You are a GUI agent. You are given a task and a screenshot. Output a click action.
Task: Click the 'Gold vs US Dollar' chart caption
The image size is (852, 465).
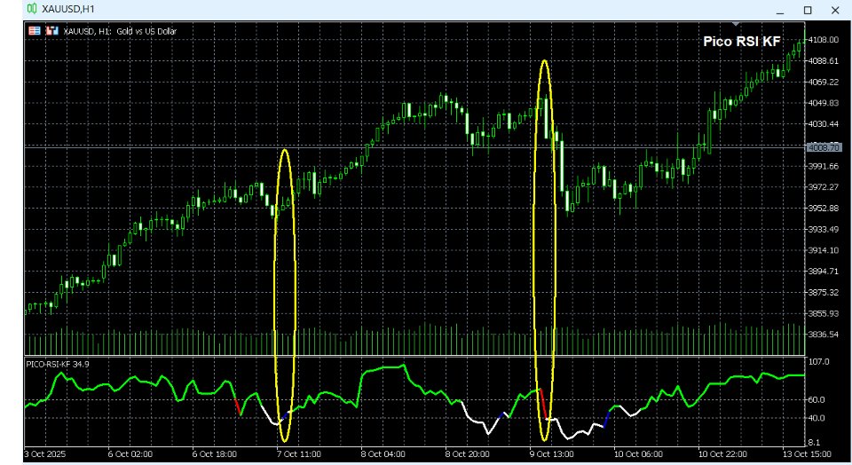(146, 32)
